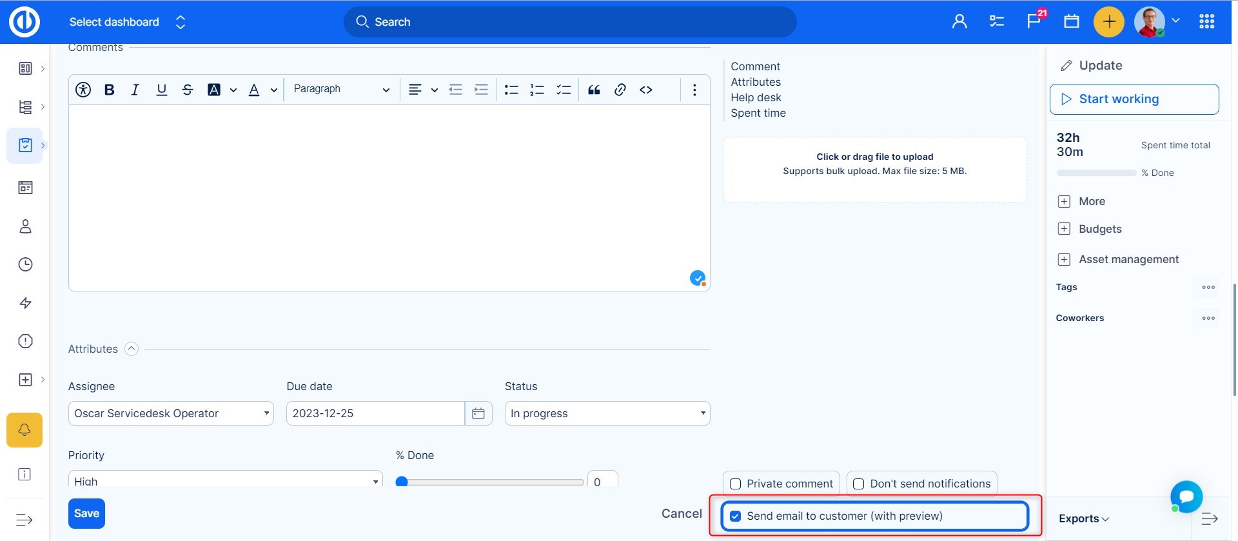Image resolution: width=1238 pixels, height=541 pixels.
Task: Enable the Private comment checkbox
Action: tap(735, 484)
